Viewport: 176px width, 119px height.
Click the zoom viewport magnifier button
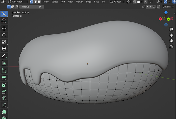pyautogui.click(x=171, y=29)
